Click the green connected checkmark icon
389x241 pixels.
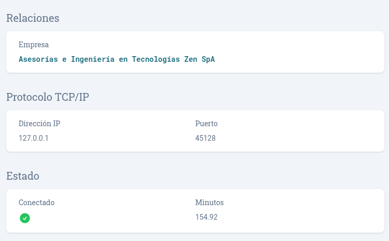tap(25, 218)
